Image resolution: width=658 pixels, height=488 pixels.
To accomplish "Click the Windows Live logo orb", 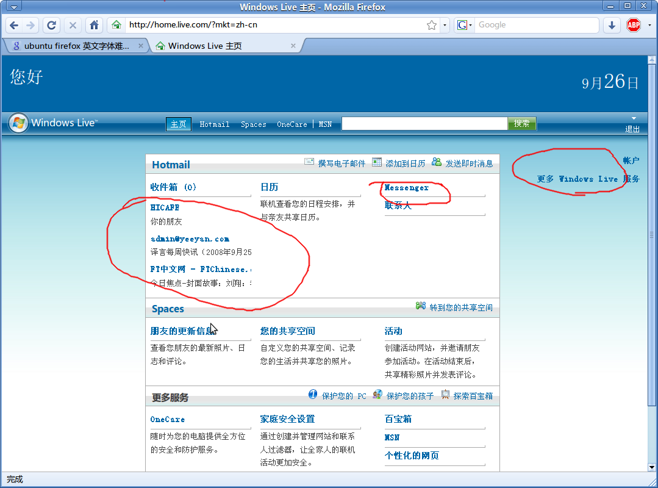I will pos(18,123).
